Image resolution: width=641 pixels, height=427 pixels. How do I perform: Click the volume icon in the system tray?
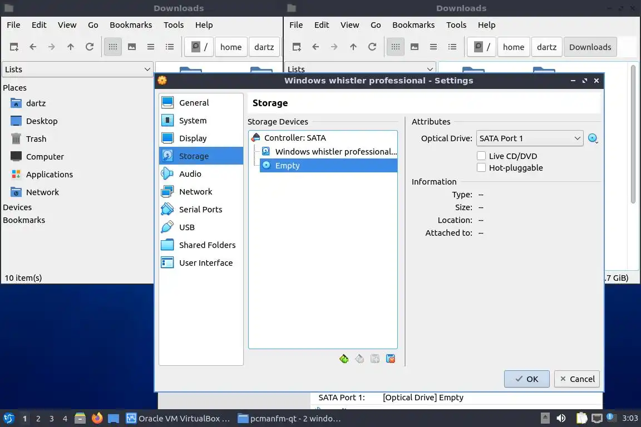(x=561, y=419)
